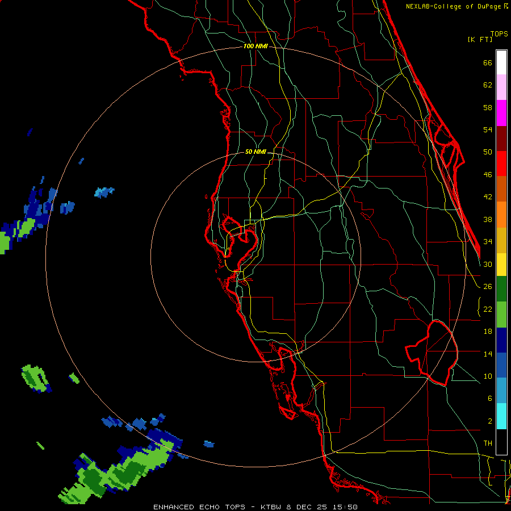Click the '58' legend value
The image size is (511, 511).
point(488,107)
